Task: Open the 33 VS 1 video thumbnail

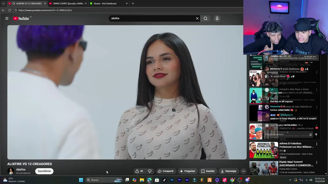Action: (x=264, y=78)
